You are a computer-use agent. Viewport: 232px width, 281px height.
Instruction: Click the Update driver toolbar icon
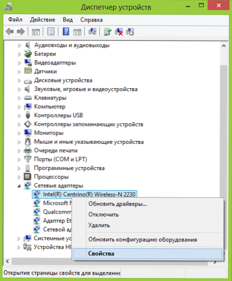[x=108, y=32]
